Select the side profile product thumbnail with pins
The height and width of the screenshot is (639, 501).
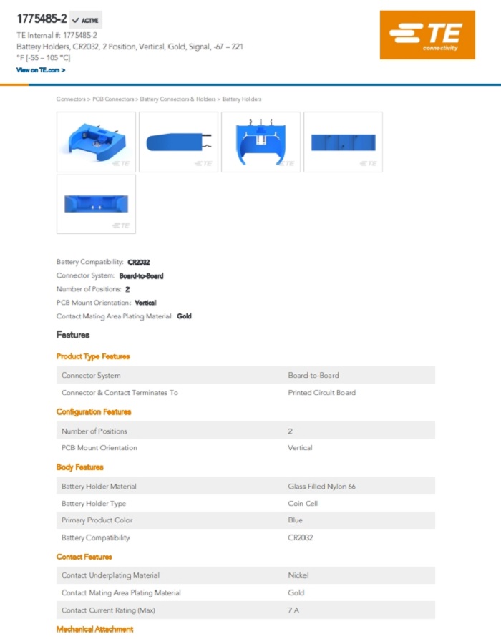pos(178,142)
